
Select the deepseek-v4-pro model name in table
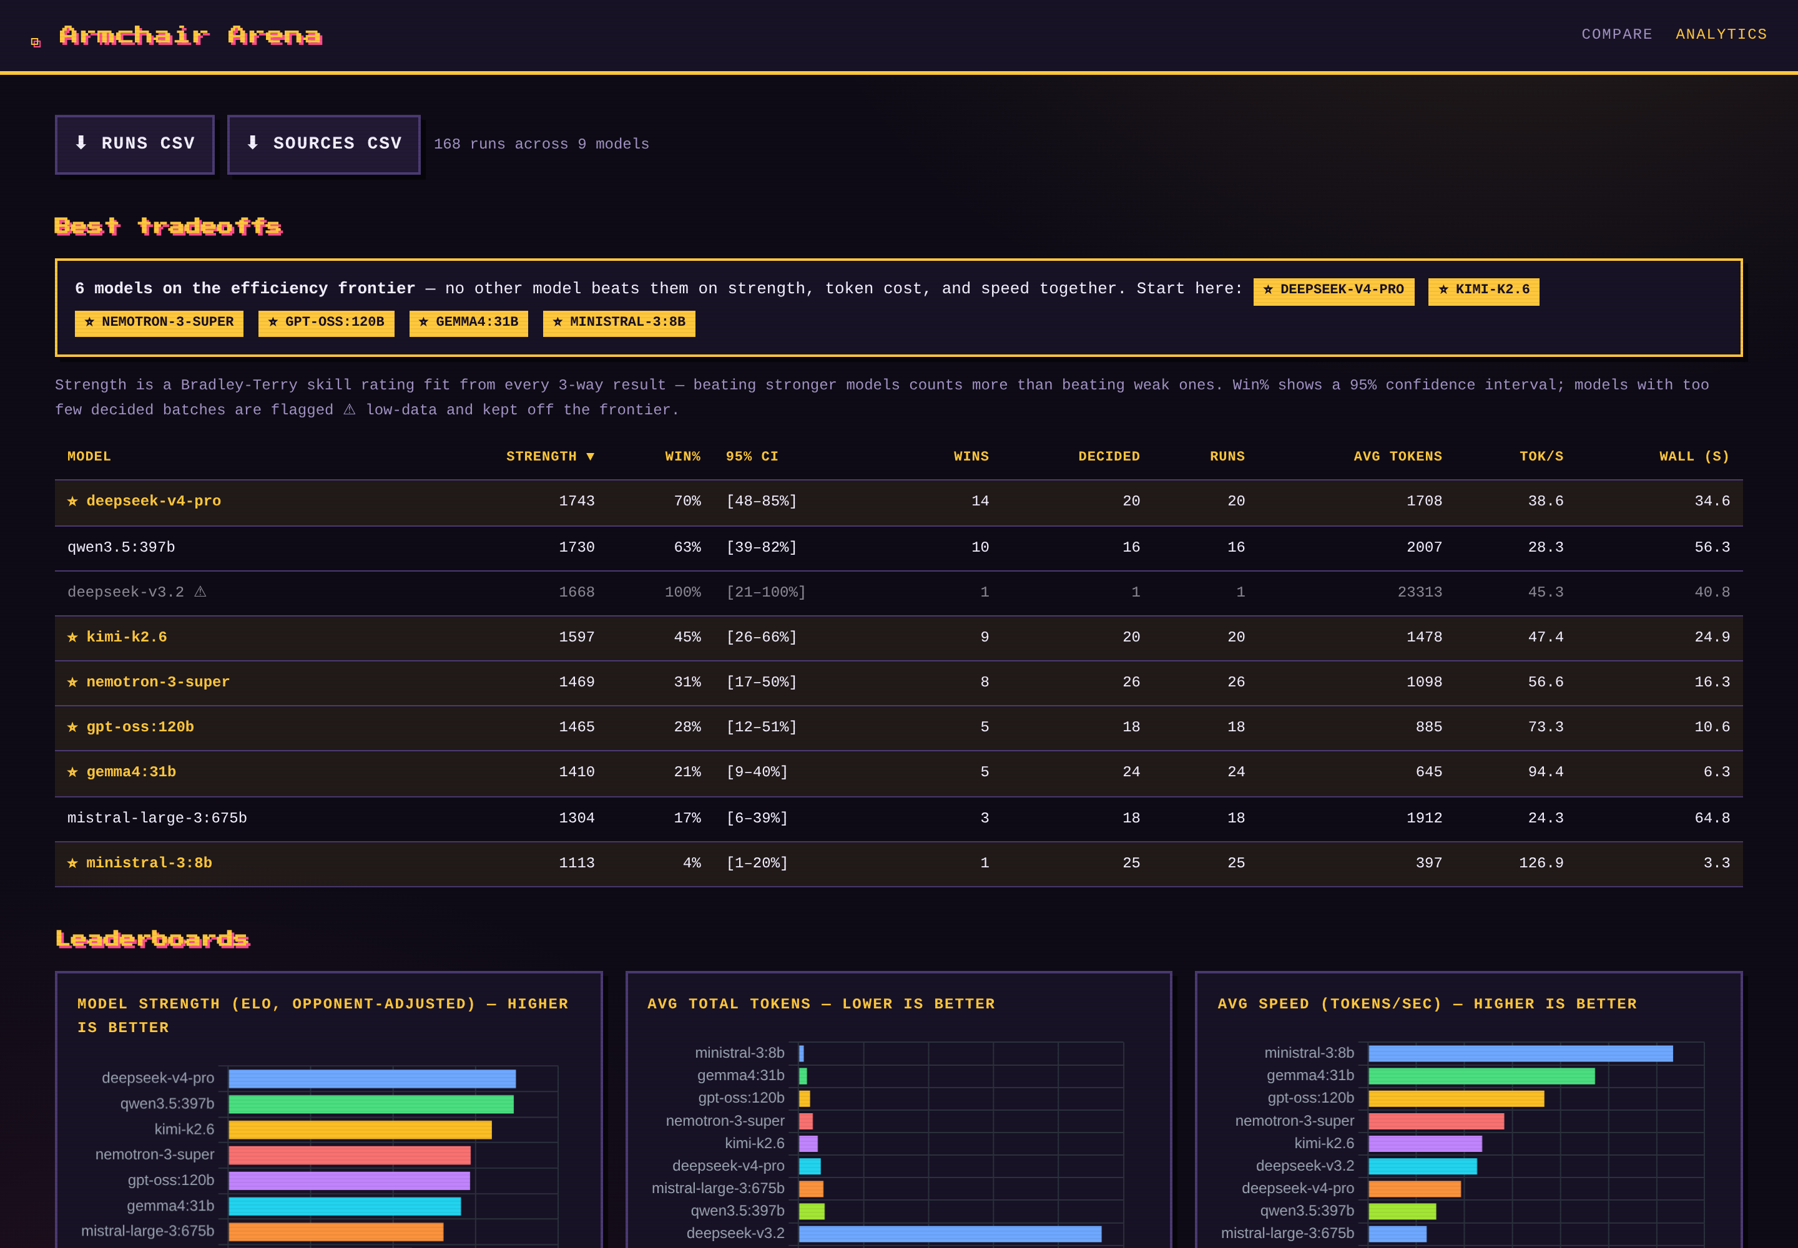coord(154,501)
